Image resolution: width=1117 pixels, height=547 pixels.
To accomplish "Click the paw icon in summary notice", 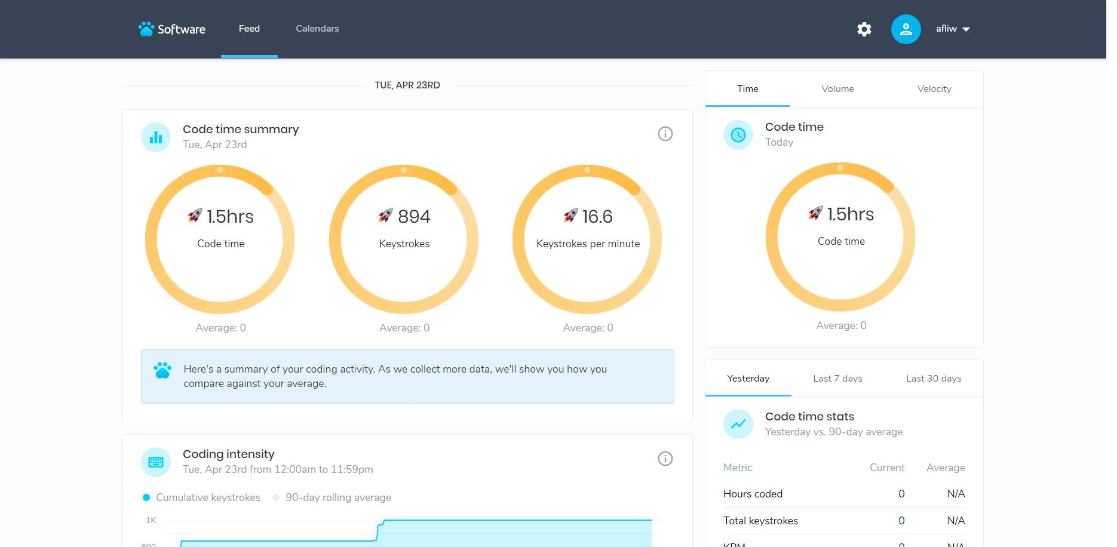I will (x=162, y=370).
